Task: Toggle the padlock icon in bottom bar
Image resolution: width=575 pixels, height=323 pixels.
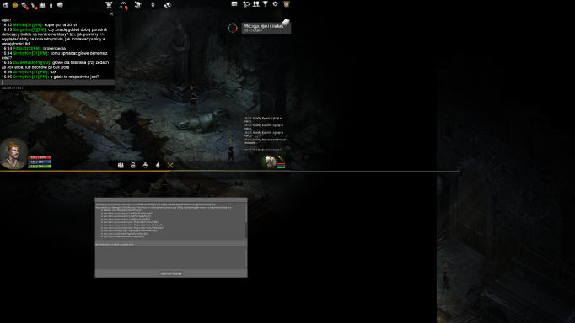Action: [132, 166]
